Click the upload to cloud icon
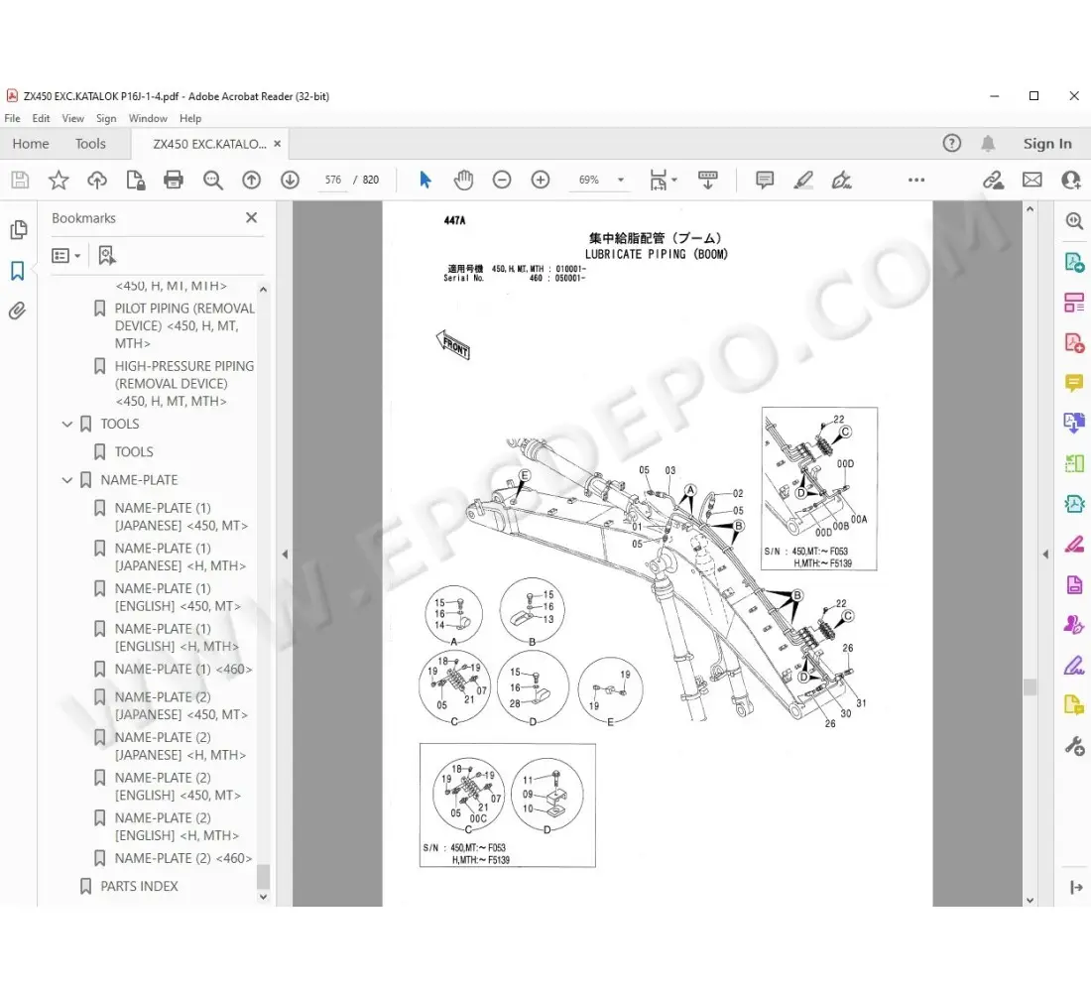Screen dimensions: 1091x992 tap(97, 181)
